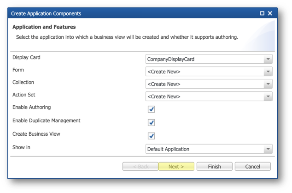Toggle the Enable Duplicate Management checkbox
This screenshot has width=292, height=193.
coord(151,122)
